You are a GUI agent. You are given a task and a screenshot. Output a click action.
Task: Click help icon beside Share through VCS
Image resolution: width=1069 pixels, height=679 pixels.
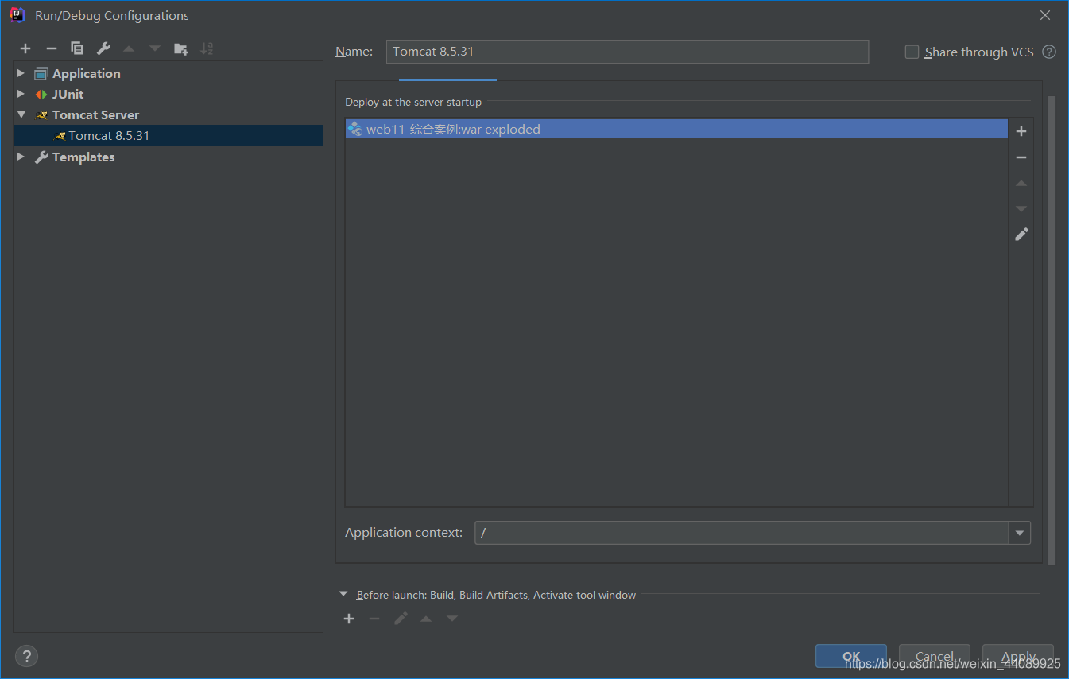tap(1049, 52)
